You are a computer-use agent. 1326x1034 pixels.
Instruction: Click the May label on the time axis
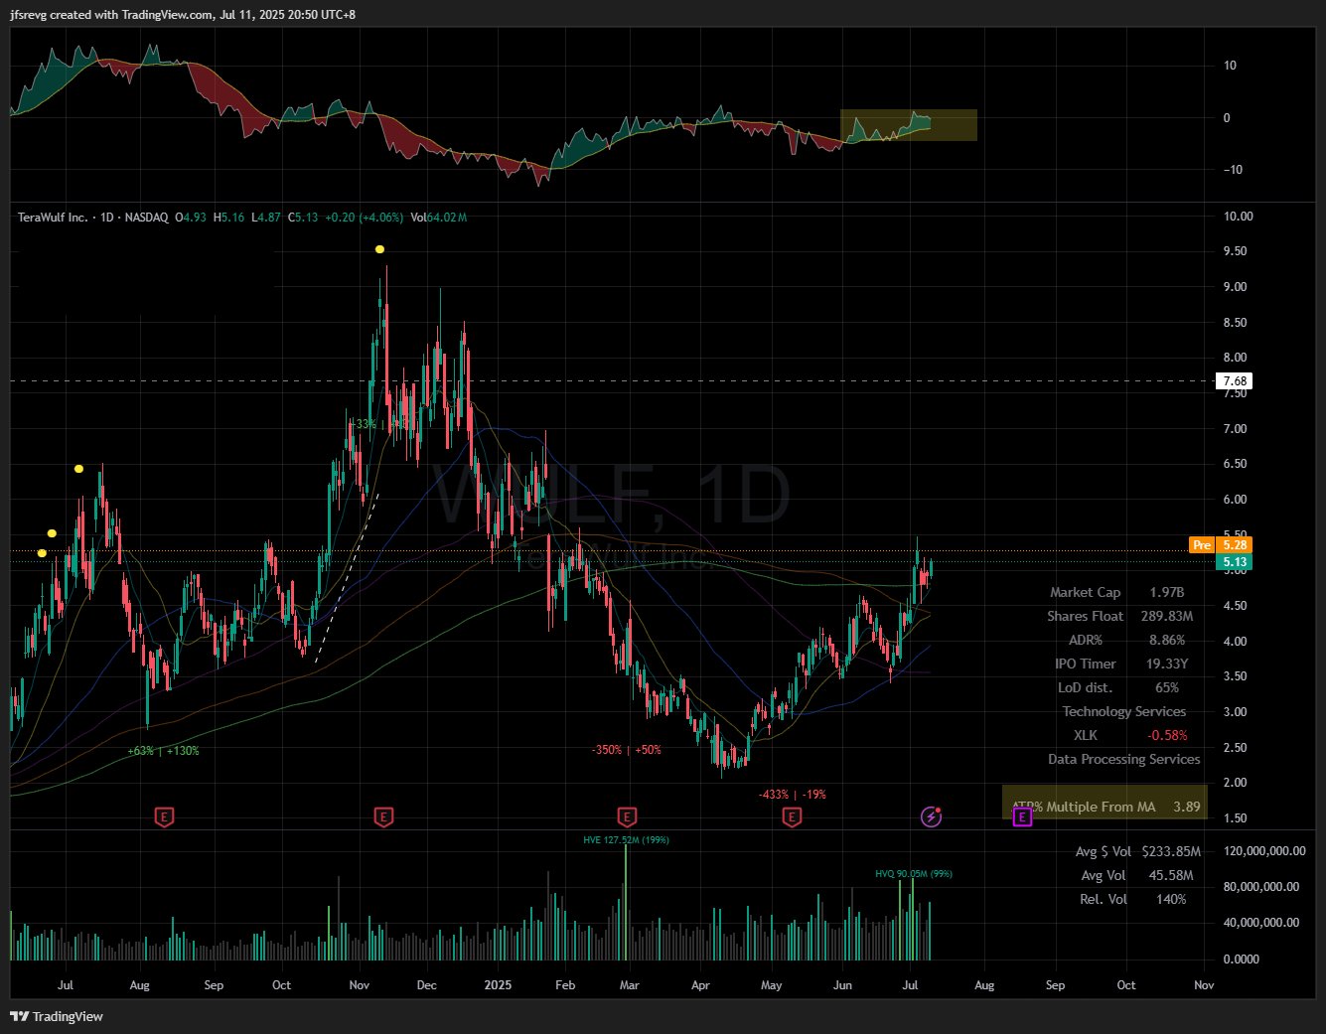click(x=771, y=985)
